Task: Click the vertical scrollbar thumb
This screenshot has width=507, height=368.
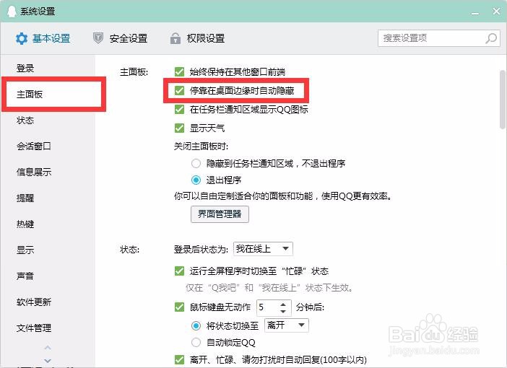Action: point(503,100)
